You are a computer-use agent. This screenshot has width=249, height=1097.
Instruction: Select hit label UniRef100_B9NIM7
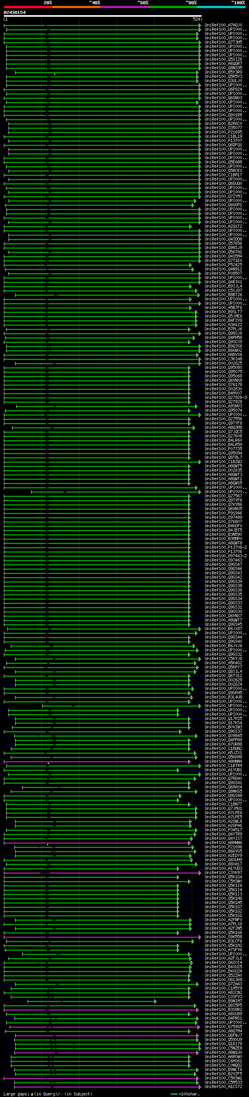pos(223,1001)
